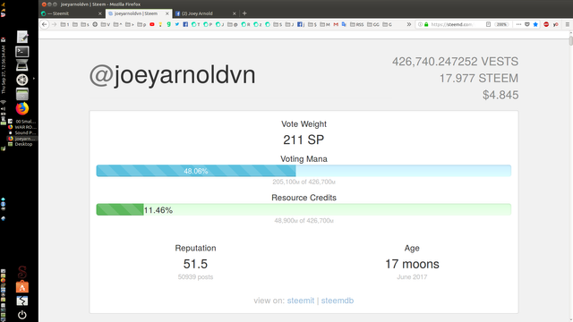Open the steemit profile link
This screenshot has width=573, height=322.
pyautogui.click(x=301, y=301)
